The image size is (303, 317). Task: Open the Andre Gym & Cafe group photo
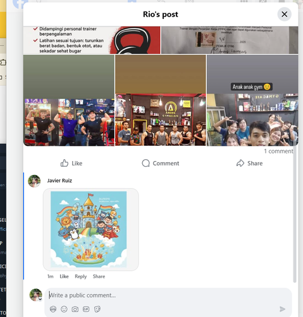pos(161,100)
